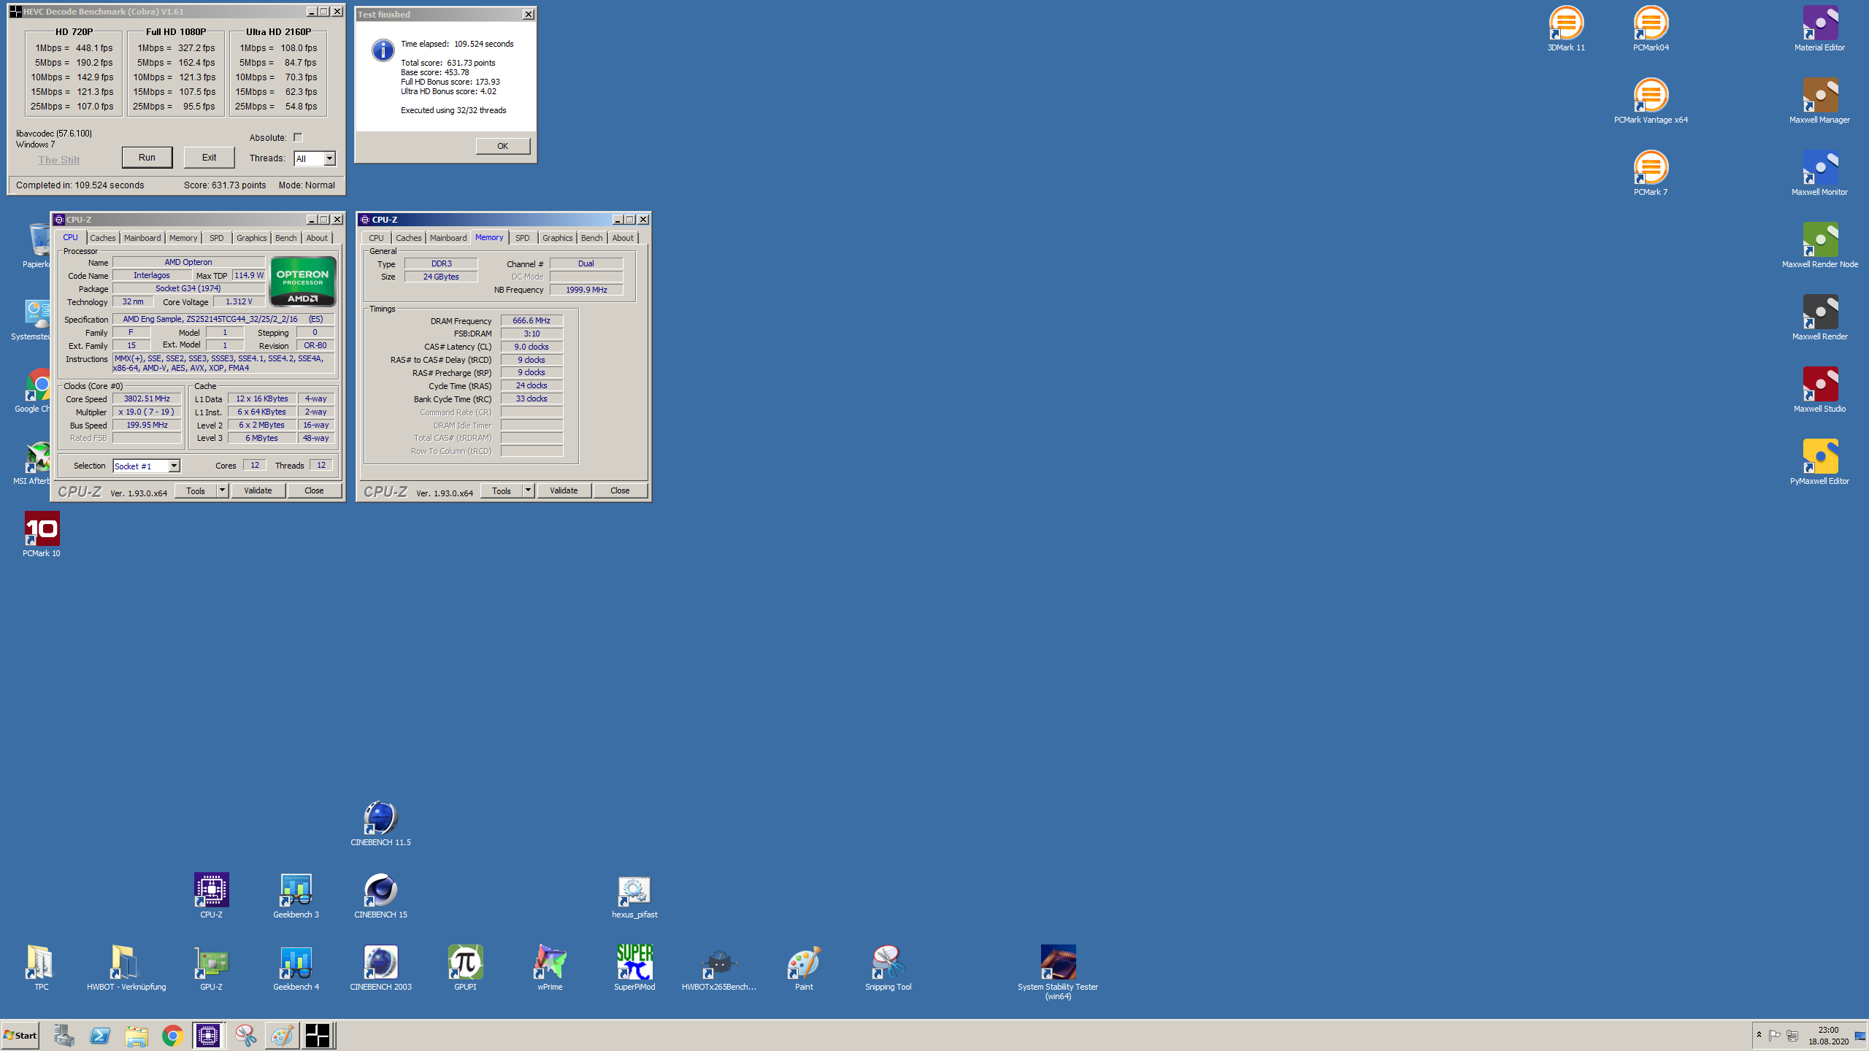Open SuperPiMod desktop icon
This screenshot has height=1051, width=1869.
pos(634,968)
